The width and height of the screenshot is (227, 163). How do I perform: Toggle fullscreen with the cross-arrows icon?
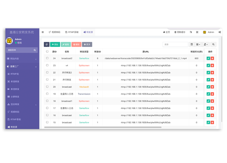pos(197,32)
